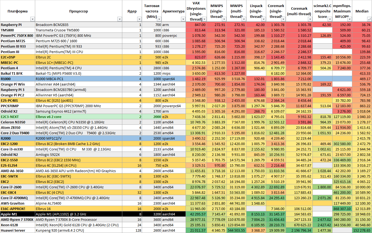Select the Core i7-2600 platform cell
This screenshot has width=372, height=233.
(x=18, y=187)
